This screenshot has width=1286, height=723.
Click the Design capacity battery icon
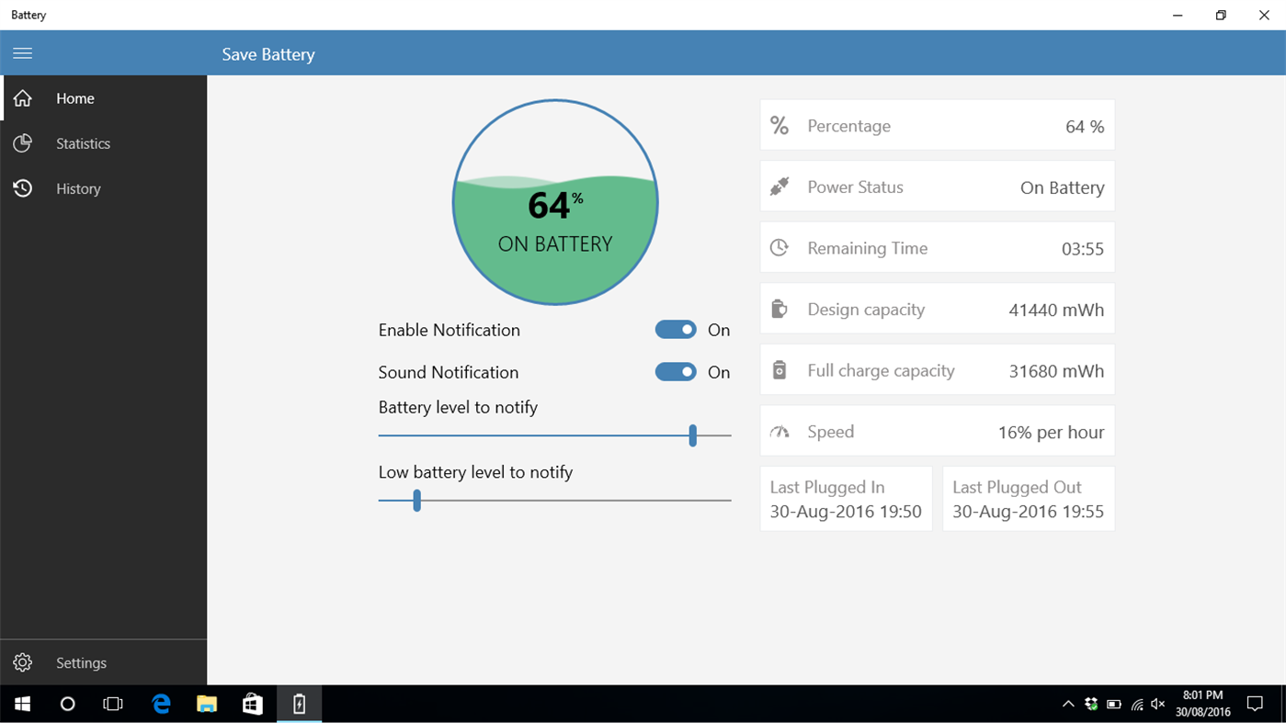click(779, 309)
